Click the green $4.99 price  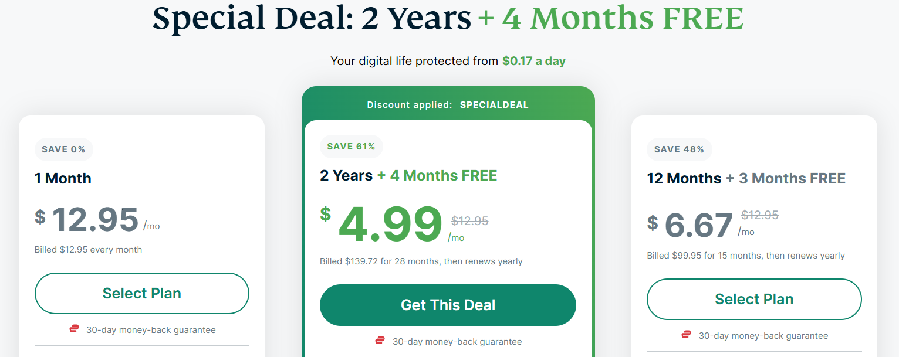(x=390, y=225)
